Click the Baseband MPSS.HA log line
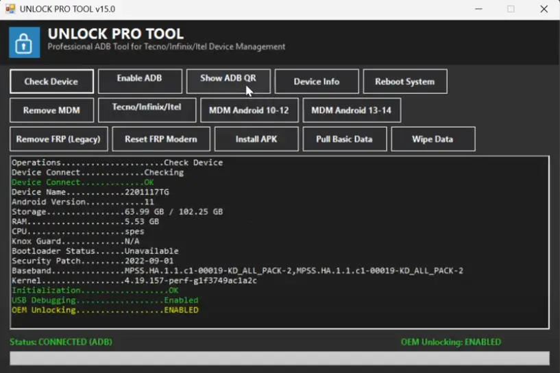The width and height of the screenshot is (560, 373). tap(237, 271)
